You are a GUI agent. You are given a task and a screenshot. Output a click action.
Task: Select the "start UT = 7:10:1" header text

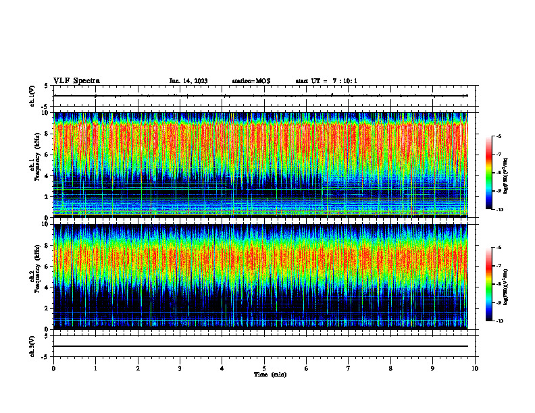(x=326, y=81)
